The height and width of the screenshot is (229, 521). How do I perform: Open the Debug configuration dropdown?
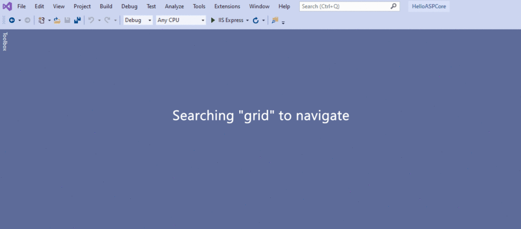tap(138, 20)
